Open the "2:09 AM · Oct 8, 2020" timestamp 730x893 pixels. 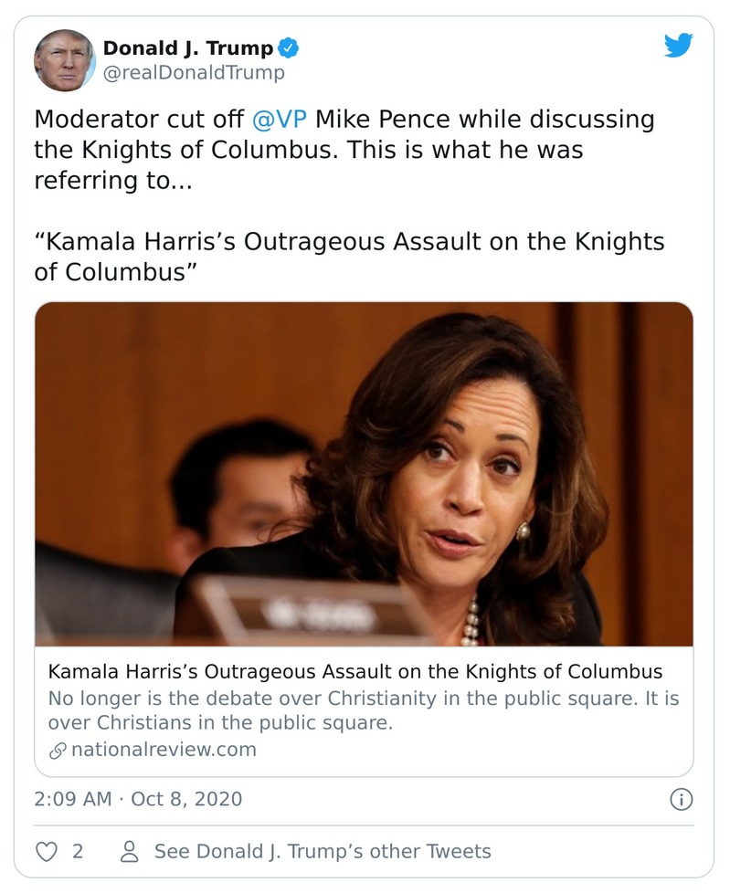click(x=138, y=799)
